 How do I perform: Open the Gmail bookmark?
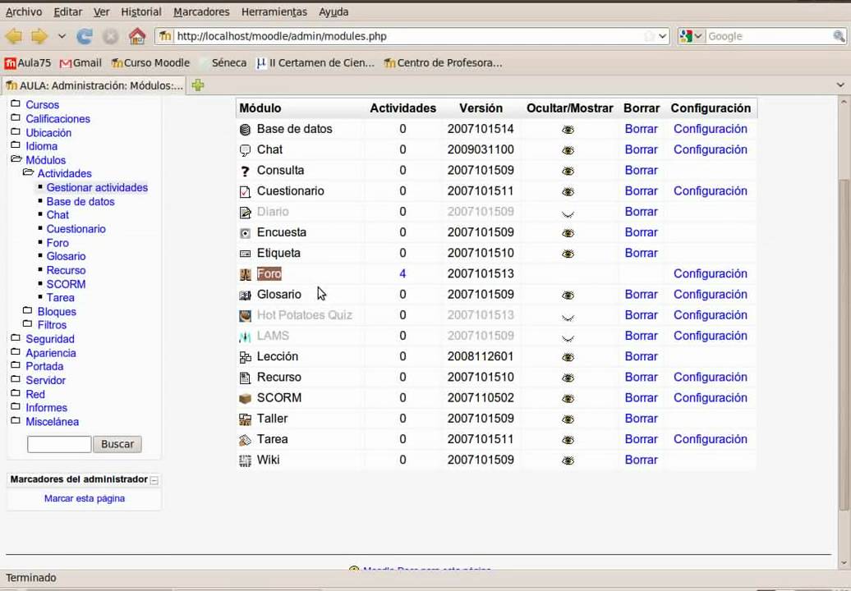[80, 63]
